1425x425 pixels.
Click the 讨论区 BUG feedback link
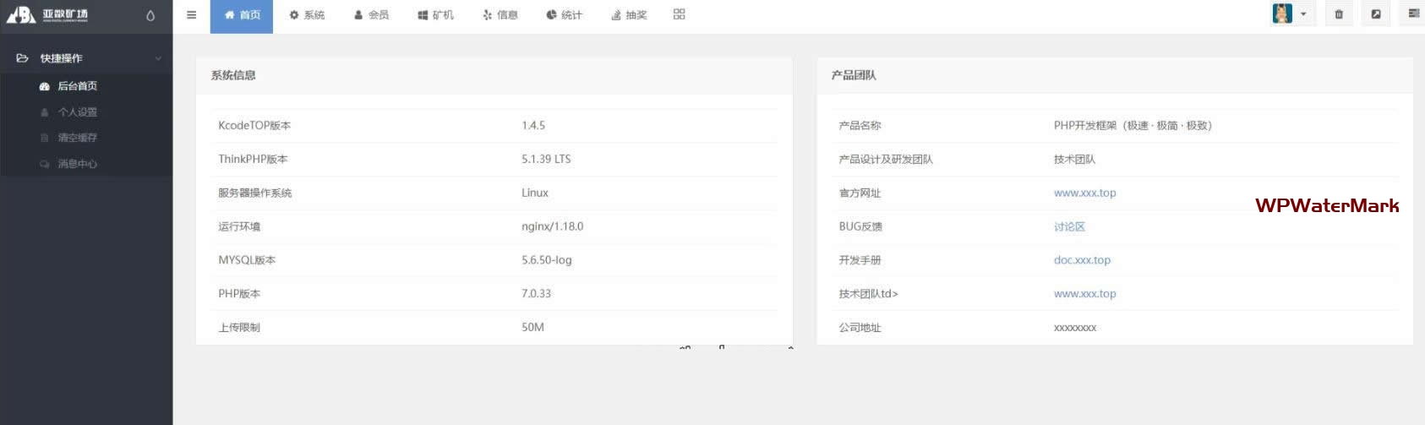1069,226
